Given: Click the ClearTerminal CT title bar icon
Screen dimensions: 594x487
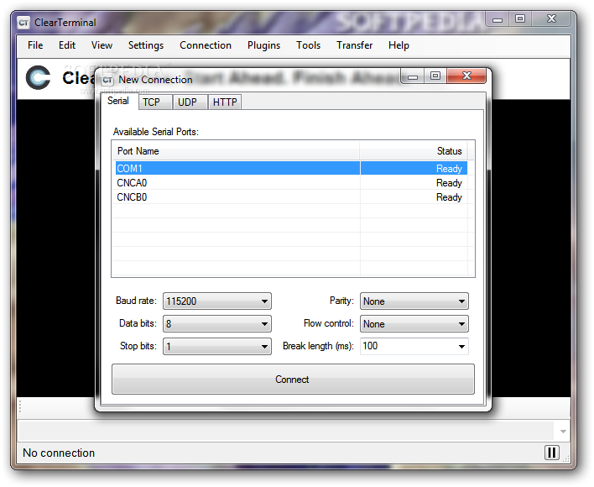Looking at the screenshot, I should tap(23, 23).
